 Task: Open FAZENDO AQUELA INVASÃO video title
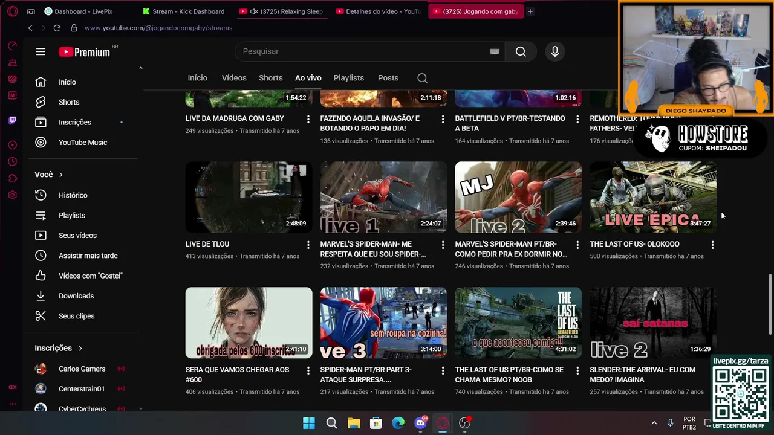[369, 123]
